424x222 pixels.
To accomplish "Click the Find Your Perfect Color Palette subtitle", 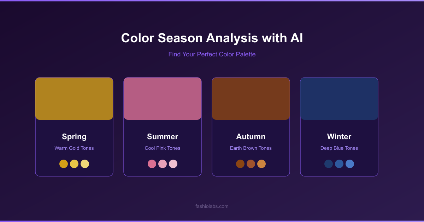I will pos(212,54).
